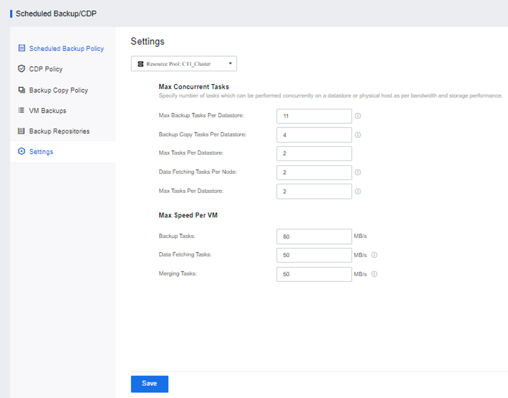Click Max Tasks Per Datastore field without info icon
The width and height of the screenshot is (508, 398).
coord(314,153)
